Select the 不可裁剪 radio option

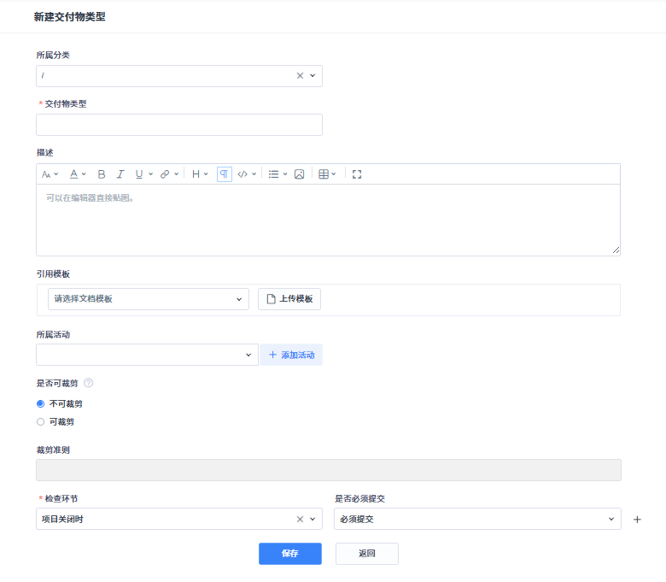click(40, 403)
